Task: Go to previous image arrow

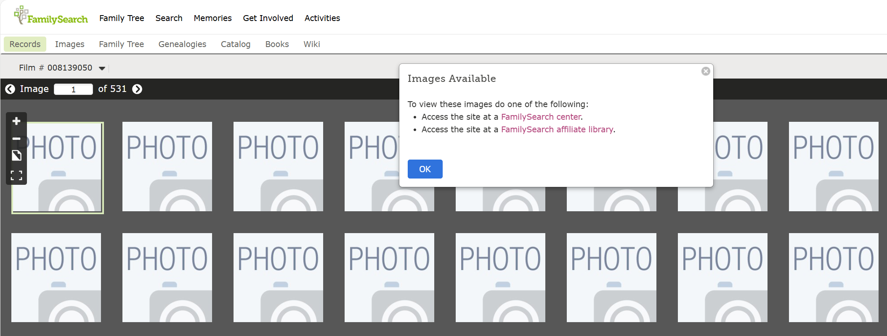Action: 10,89
